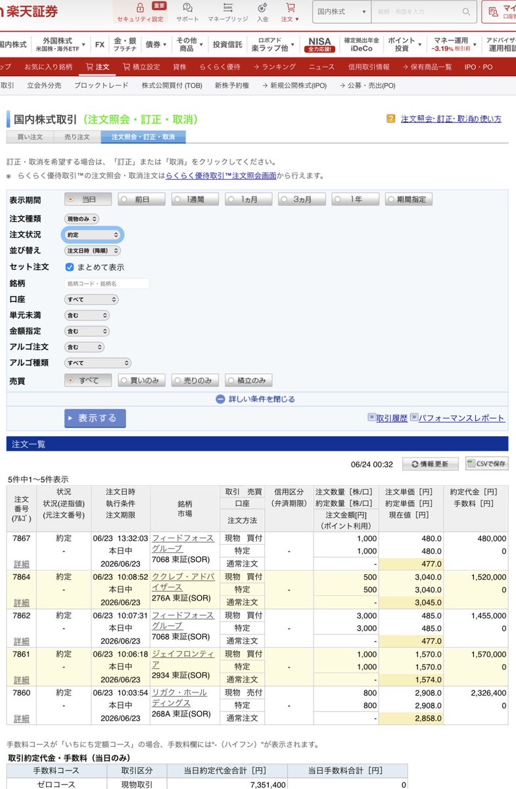This screenshot has width=516, height=789.
Task: Open 詳細 for order 7867
Action: [x=21, y=564]
